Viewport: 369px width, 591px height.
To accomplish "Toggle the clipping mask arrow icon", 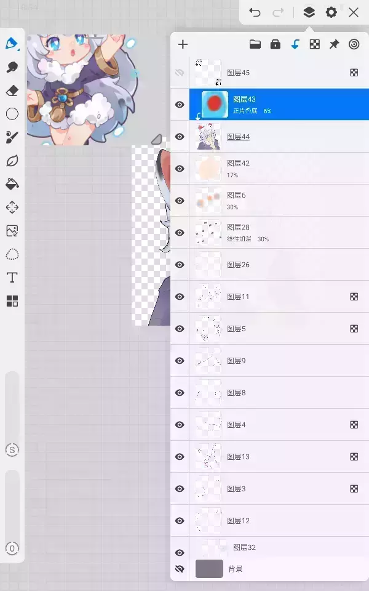I will click(295, 44).
